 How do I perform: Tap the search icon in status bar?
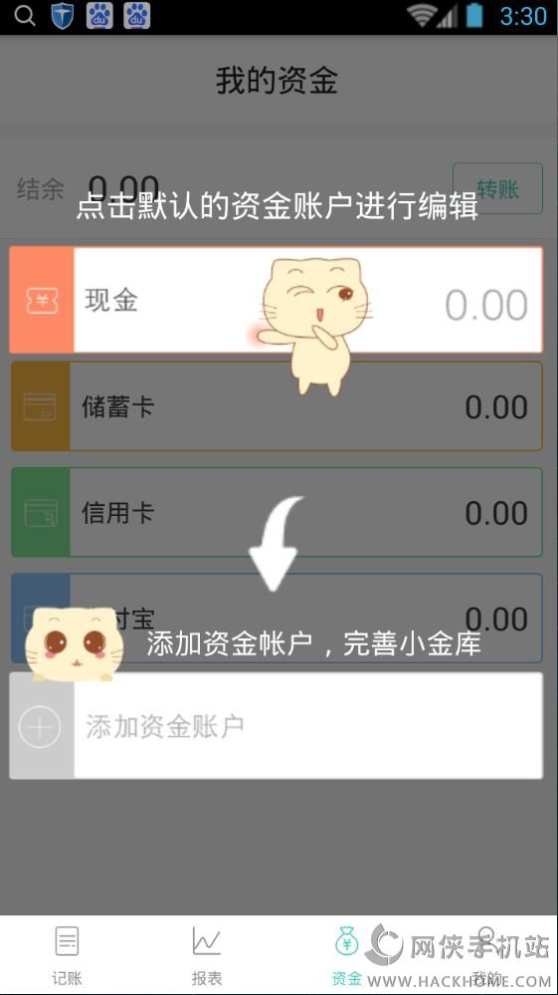[x=25, y=17]
